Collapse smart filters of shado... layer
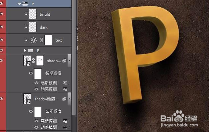This screenshot has width=209, height=132. tap(70, 61)
